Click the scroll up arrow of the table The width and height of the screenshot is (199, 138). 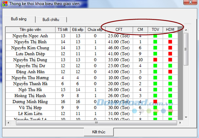point(186,30)
